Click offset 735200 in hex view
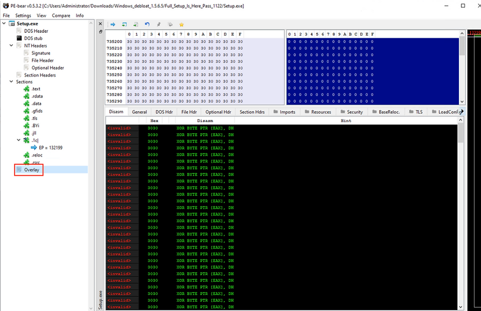 (x=114, y=41)
